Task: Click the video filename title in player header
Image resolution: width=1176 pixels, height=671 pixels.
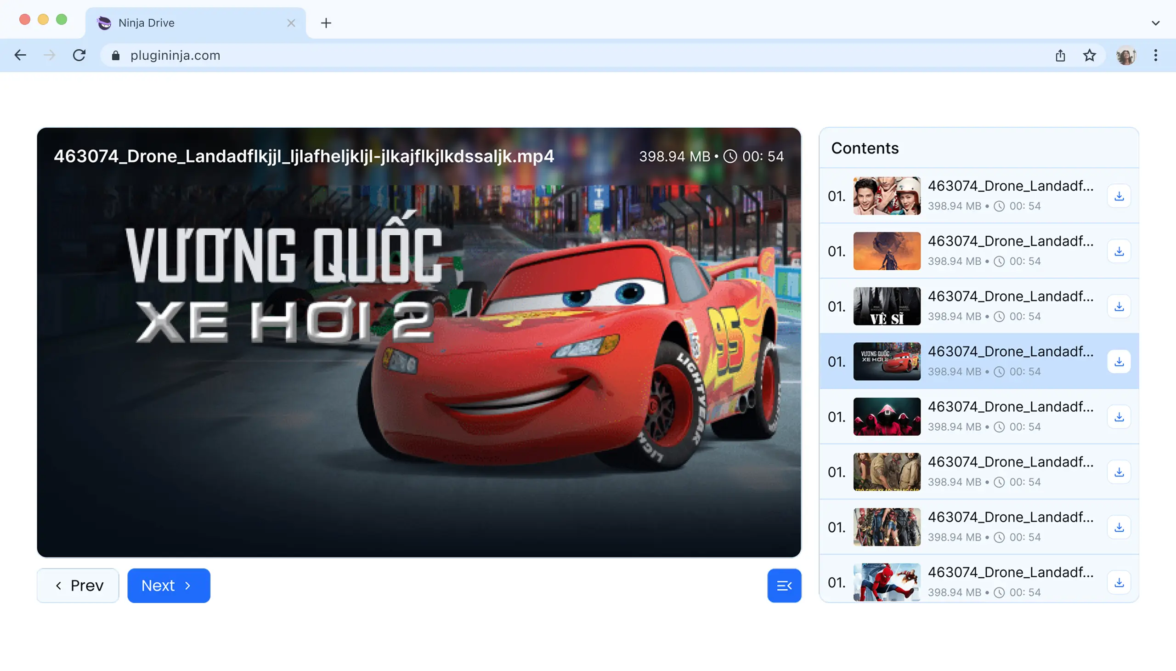Action: 304,156
